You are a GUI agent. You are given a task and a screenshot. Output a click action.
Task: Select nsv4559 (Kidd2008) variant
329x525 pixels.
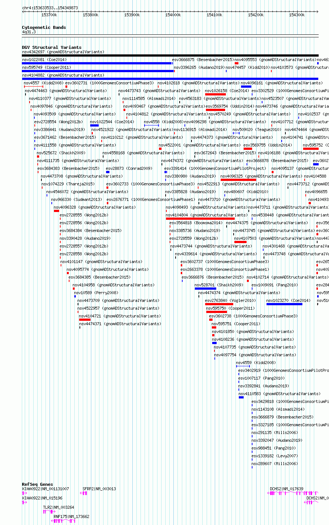(256, 363)
